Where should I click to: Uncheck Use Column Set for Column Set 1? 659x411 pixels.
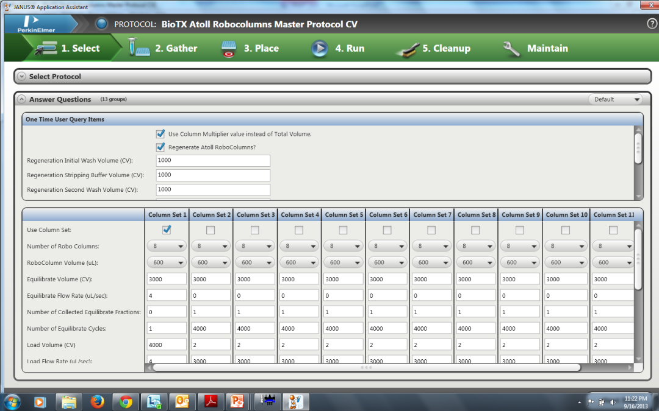167,230
